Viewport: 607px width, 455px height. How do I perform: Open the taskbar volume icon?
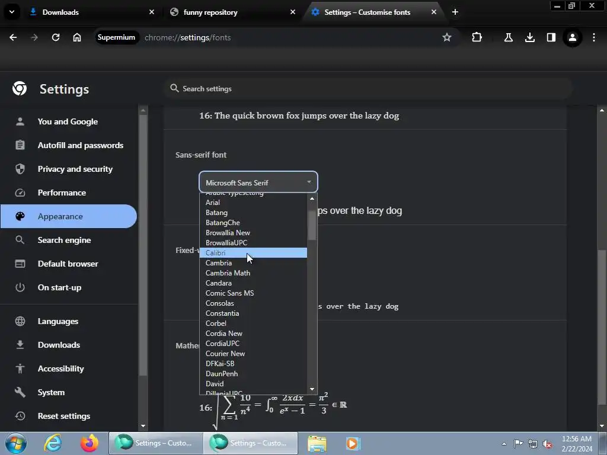pos(547,444)
